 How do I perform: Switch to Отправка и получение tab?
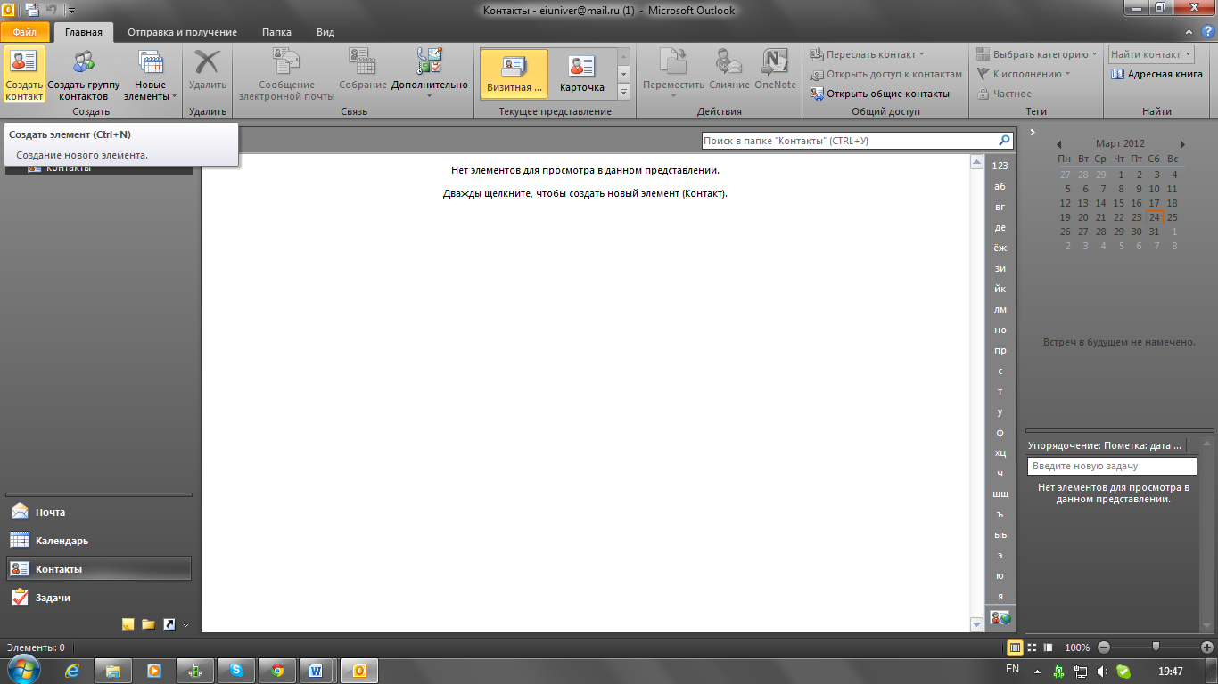click(182, 32)
